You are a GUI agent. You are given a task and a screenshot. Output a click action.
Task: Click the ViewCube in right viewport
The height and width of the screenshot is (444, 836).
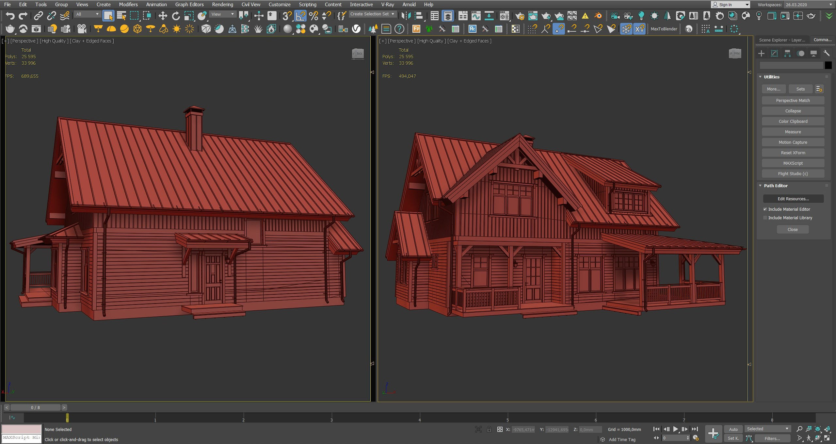tap(735, 53)
